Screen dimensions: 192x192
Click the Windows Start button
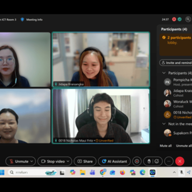click(2, 172)
